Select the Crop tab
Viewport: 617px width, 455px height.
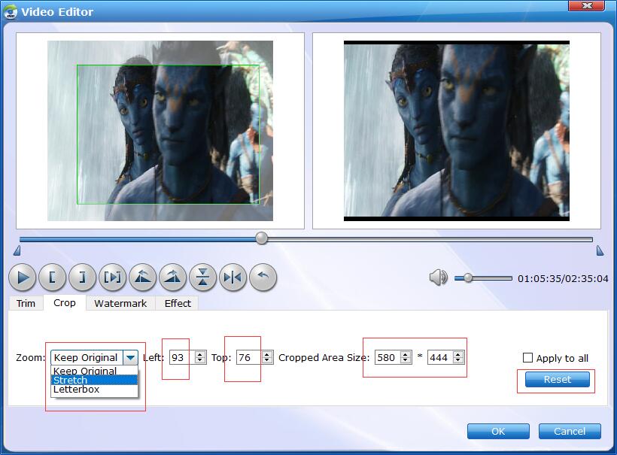(x=65, y=302)
